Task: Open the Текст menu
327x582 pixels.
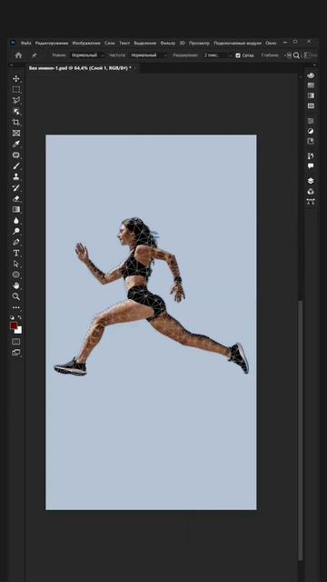Action: click(x=124, y=43)
